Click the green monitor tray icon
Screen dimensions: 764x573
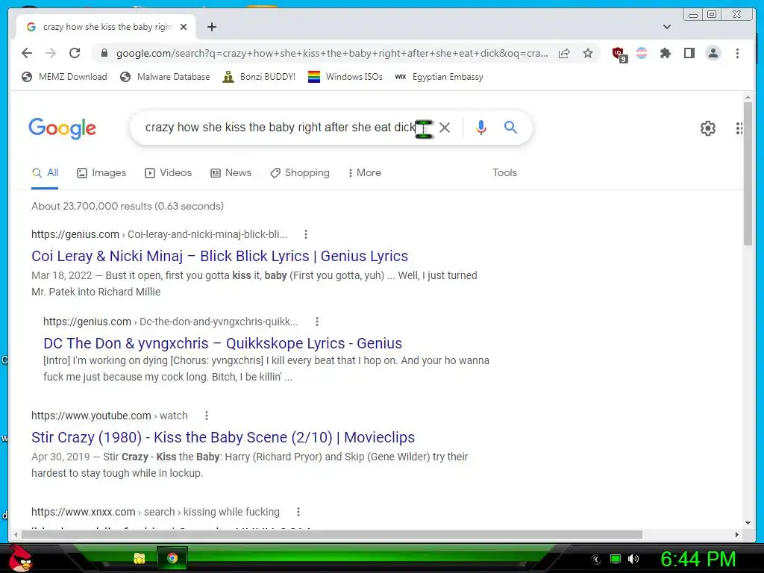(x=616, y=559)
